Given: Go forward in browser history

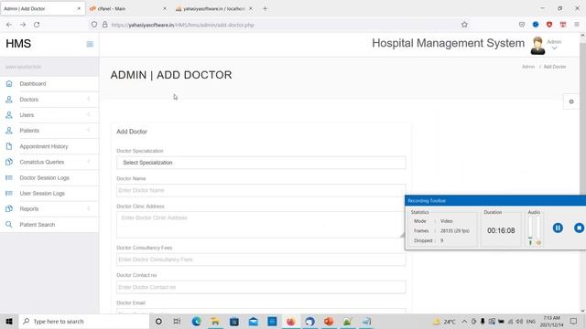Looking at the screenshot, I should (x=23, y=25).
